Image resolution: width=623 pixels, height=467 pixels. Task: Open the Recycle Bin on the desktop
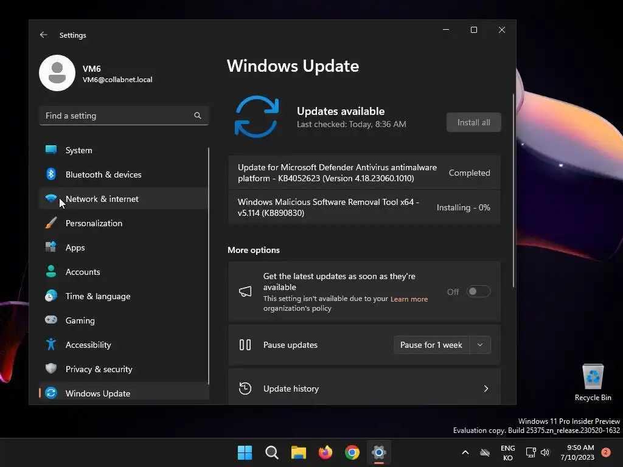click(x=593, y=382)
